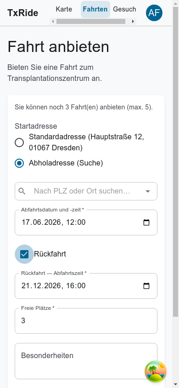Click the Rückfahrt checkbox label text
This screenshot has height=388, width=179.
click(x=50, y=254)
